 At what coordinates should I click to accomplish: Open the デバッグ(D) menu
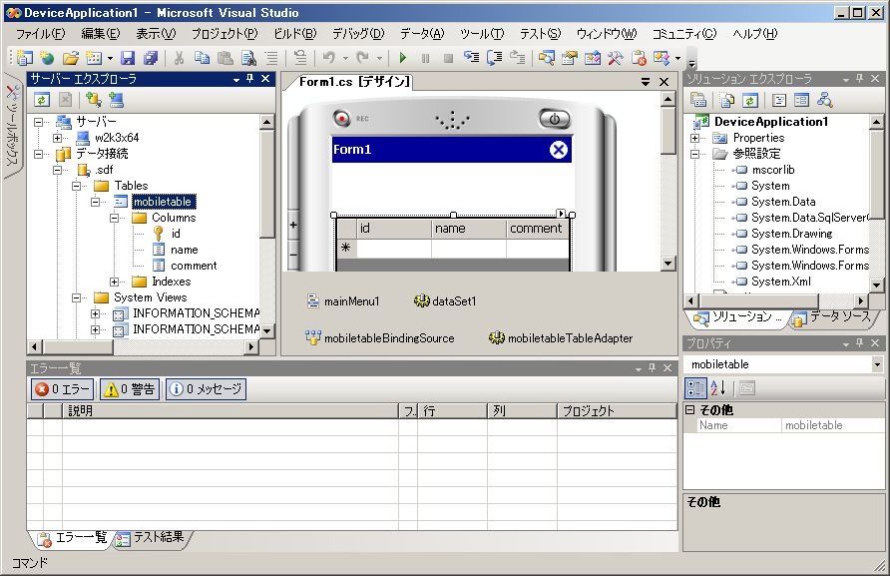(358, 34)
